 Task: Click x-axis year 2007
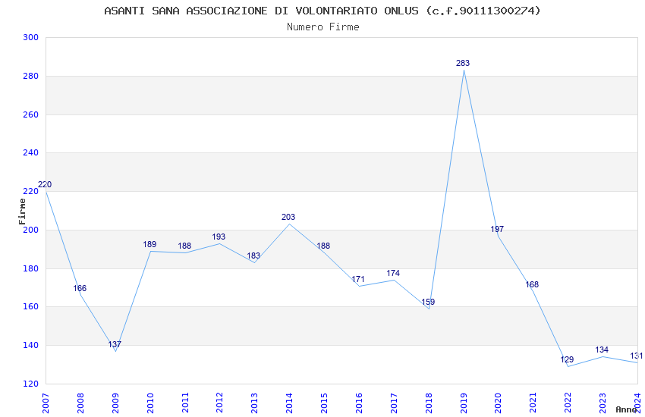(x=46, y=403)
